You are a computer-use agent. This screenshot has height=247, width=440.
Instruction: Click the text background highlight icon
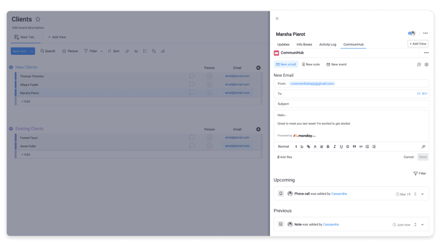[x=321, y=147]
